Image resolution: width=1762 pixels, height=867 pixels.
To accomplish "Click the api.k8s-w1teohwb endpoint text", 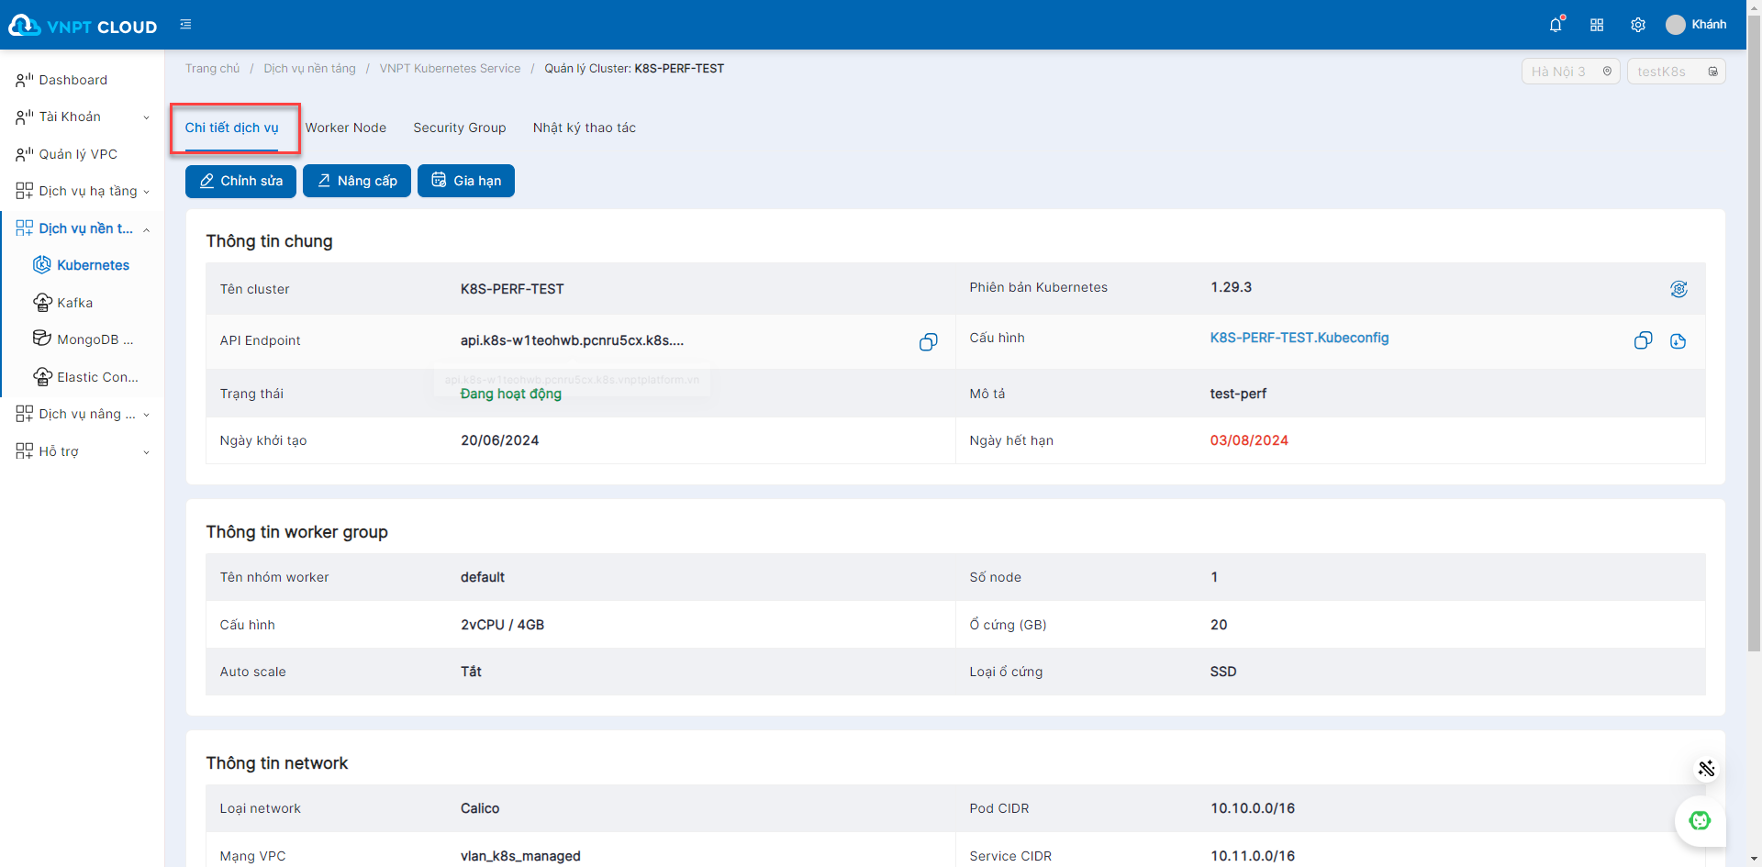I will 572,340.
